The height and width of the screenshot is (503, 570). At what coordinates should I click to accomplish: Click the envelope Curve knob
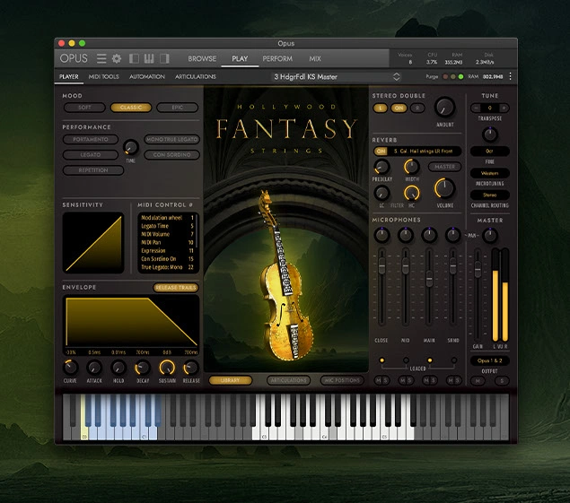70,368
